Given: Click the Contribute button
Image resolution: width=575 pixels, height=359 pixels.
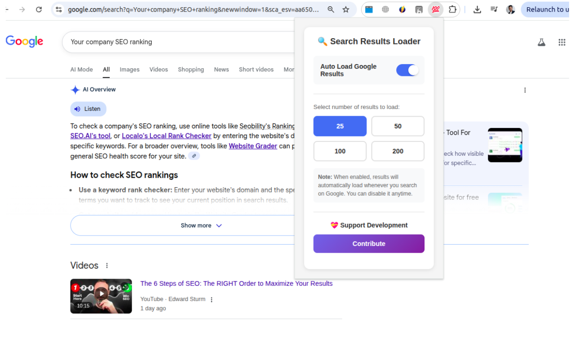Looking at the screenshot, I should tap(369, 244).
